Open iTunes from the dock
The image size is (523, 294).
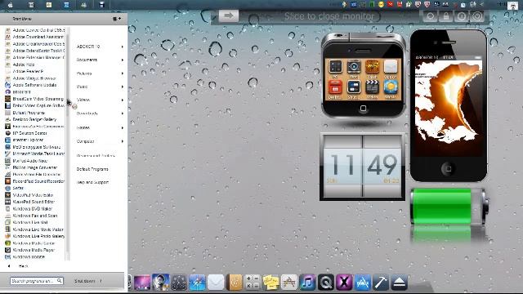307,283
